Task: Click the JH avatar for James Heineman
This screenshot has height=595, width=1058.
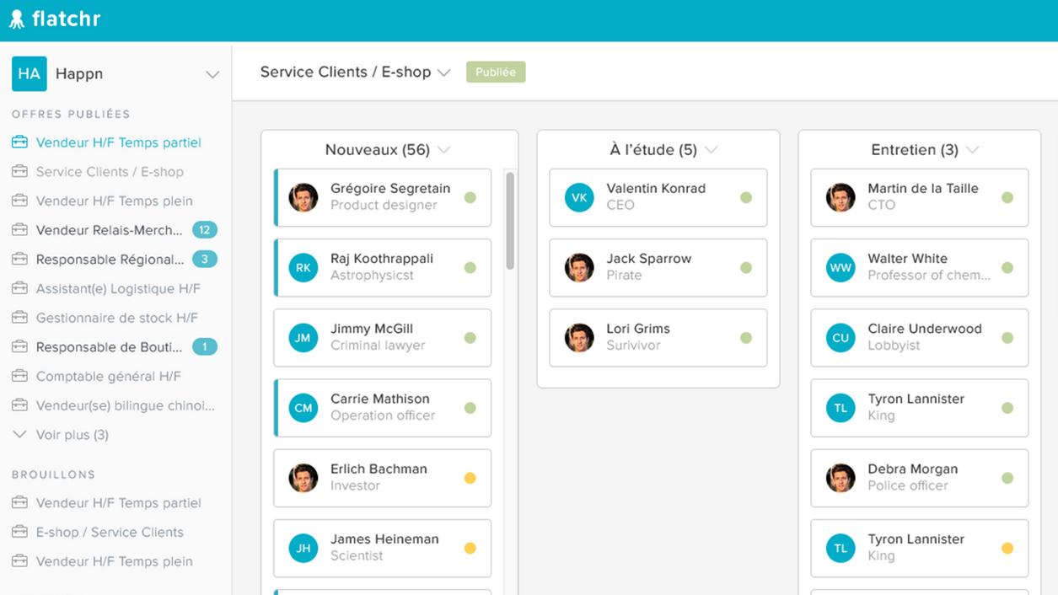Action: tap(303, 549)
